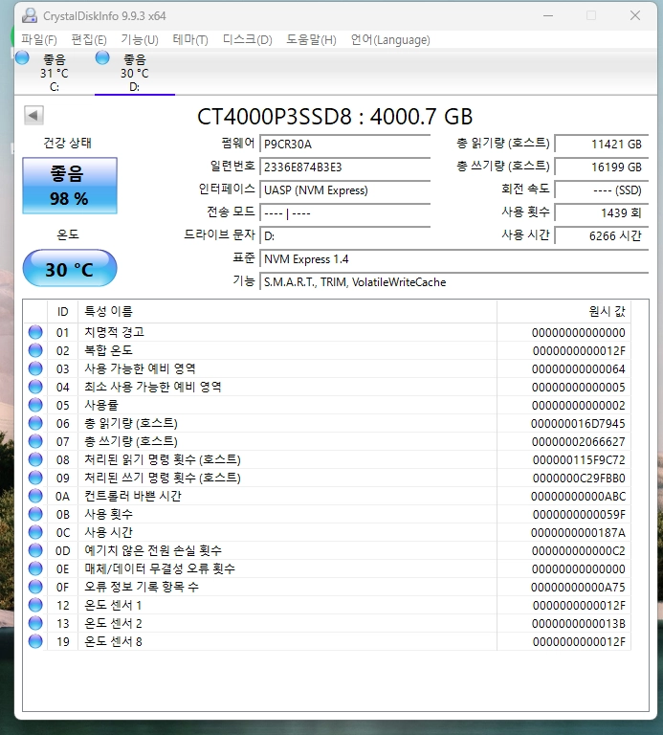Click raw value 000000000187A
This screenshot has width=663, height=735.
578,533
